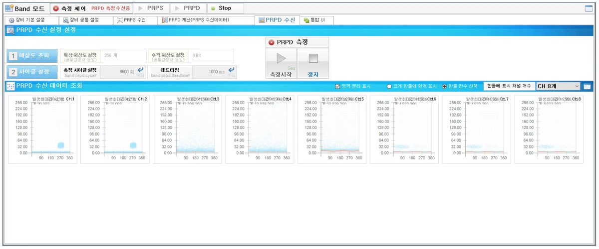
Task: Open the CH 8개 dropdown
Action: 558,86
